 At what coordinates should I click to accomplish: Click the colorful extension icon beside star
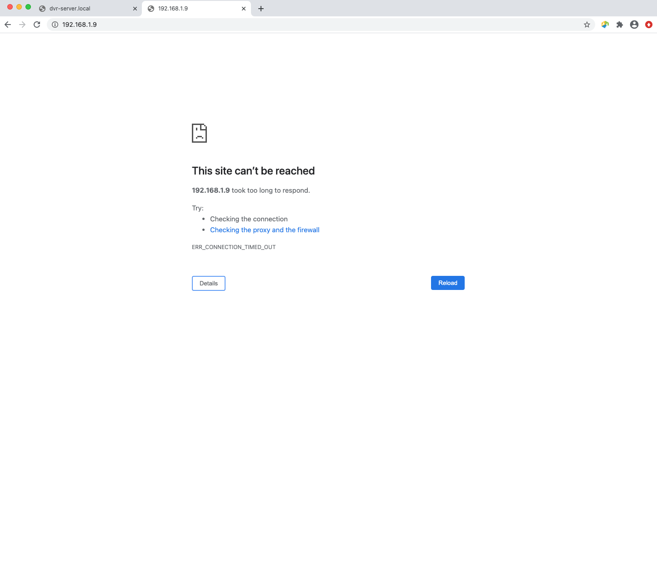click(605, 25)
